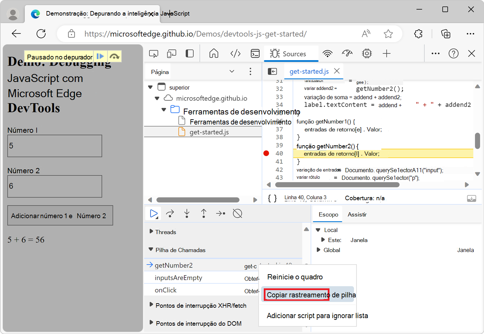Add more tools with plus icon

[x=387, y=54]
